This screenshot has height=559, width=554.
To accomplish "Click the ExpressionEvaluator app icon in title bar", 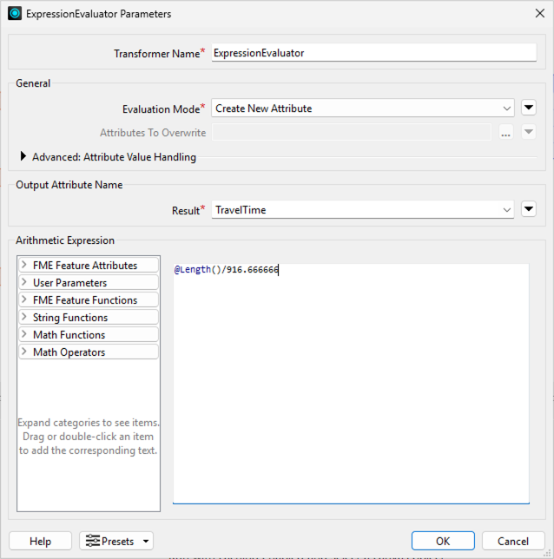I will pos(15,14).
